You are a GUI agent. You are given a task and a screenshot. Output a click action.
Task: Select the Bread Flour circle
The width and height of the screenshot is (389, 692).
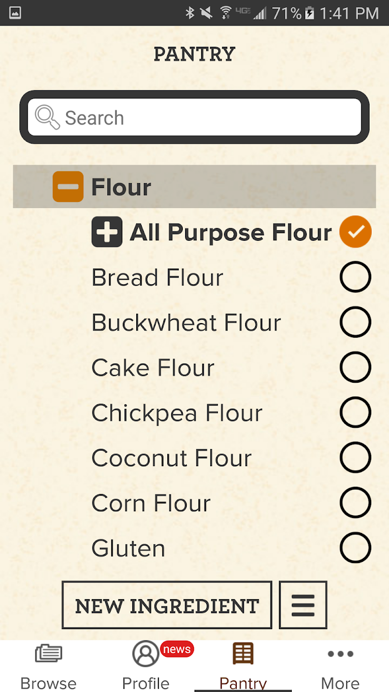coord(355,276)
